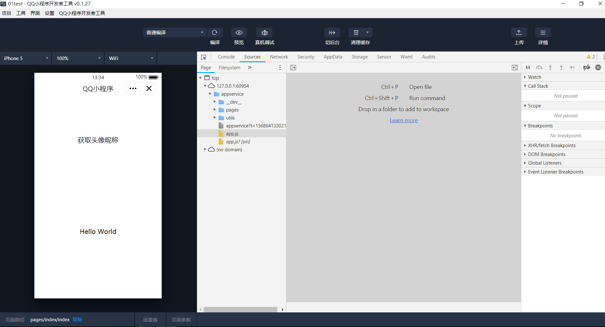Viewport: 605px width, 327px height.
Task: Open the 工具 menu
Action: (21, 13)
